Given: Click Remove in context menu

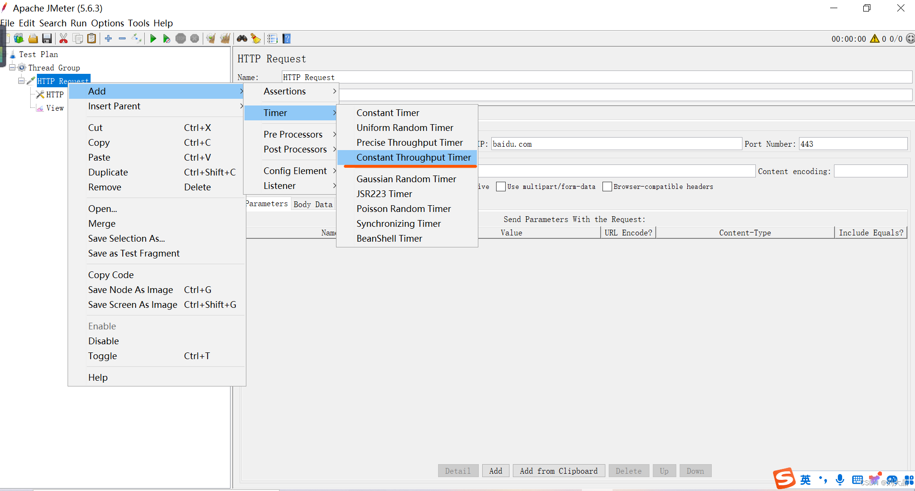Looking at the screenshot, I should (x=157, y=187).
